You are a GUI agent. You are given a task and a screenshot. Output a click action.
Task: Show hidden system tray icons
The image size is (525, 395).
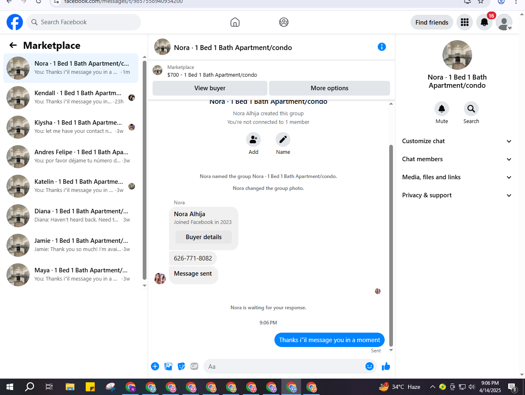click(432, 387)
